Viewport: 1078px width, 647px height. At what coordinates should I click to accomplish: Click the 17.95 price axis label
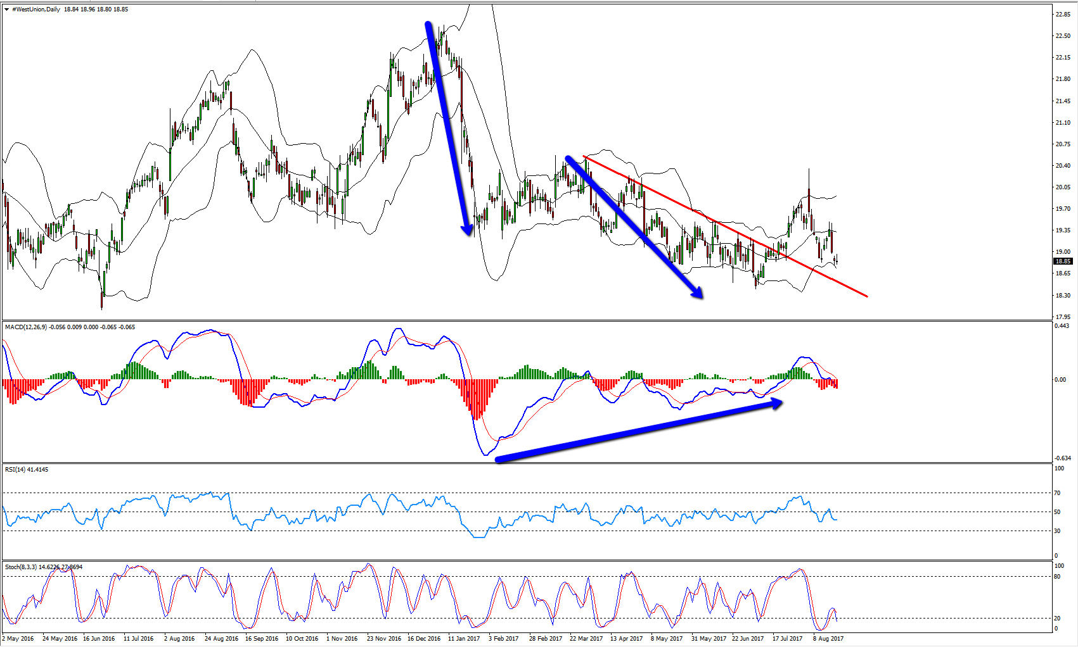[1063, 317]
